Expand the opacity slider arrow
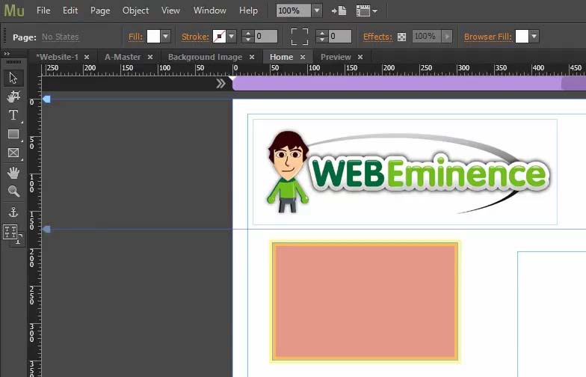The width and height of the screenshot is (586, 377). click(x=447, y=37)
